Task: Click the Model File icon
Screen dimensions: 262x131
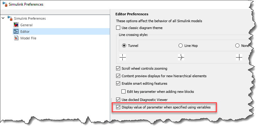Action: 16,38
